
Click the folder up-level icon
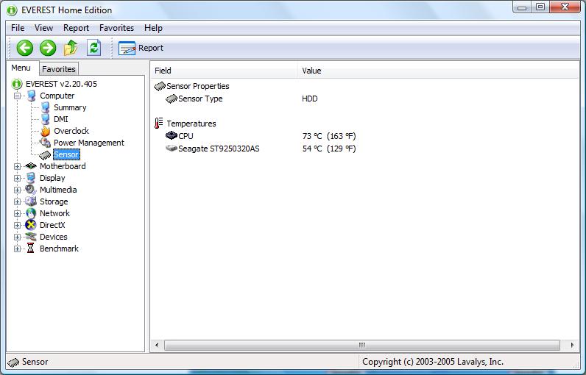click(71, 48)
